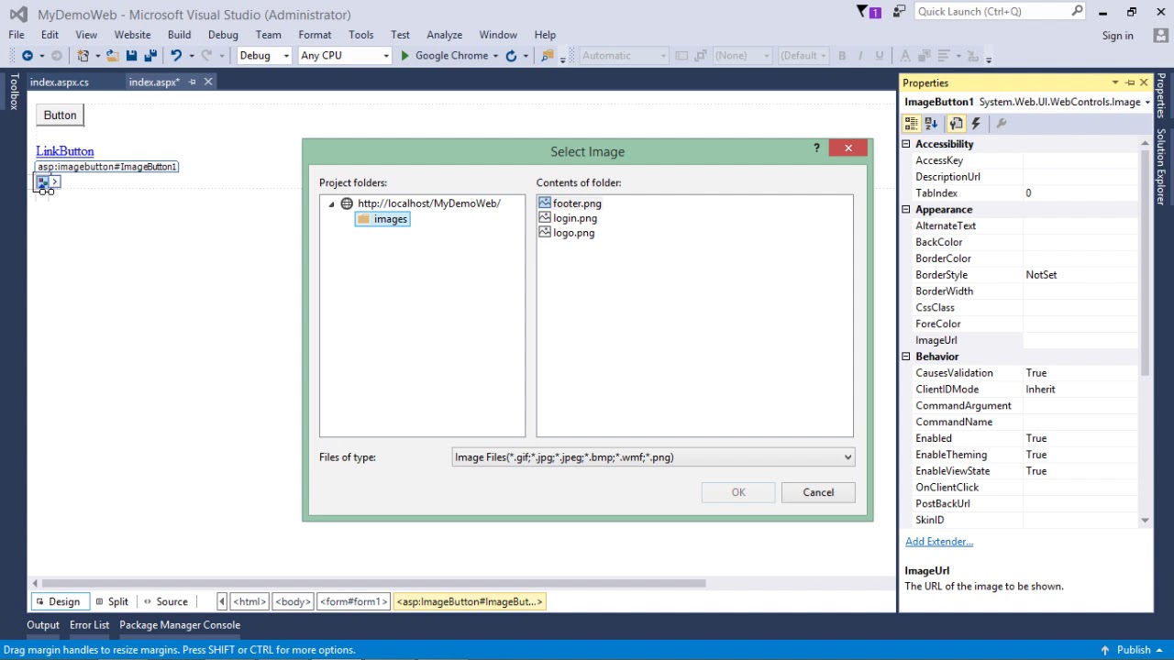
Task: Close the index.aspx document tab
Action: (208, 82)
